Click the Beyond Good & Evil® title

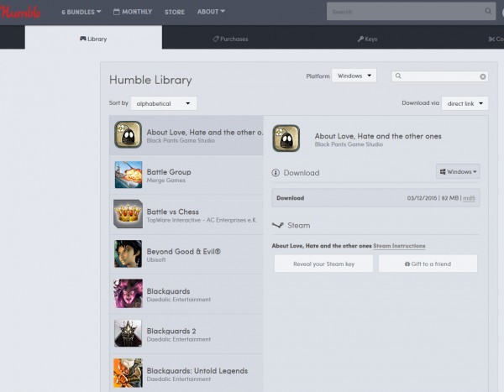point(183,252)
